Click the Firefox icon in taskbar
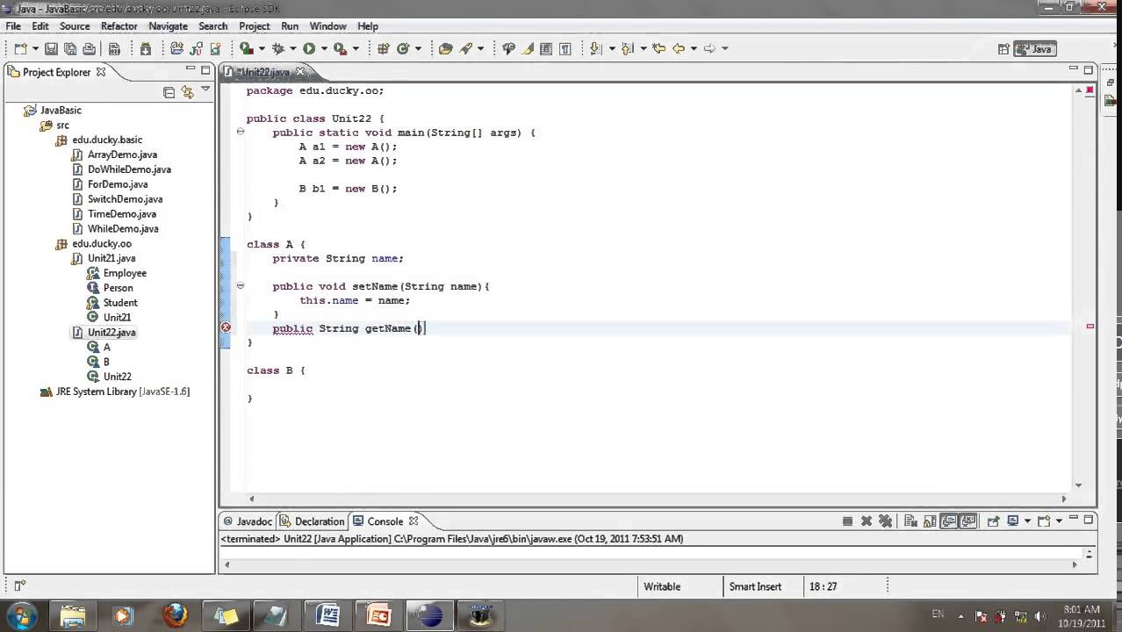Viewport: 1122px width, 632px height. tap(176, 614)
